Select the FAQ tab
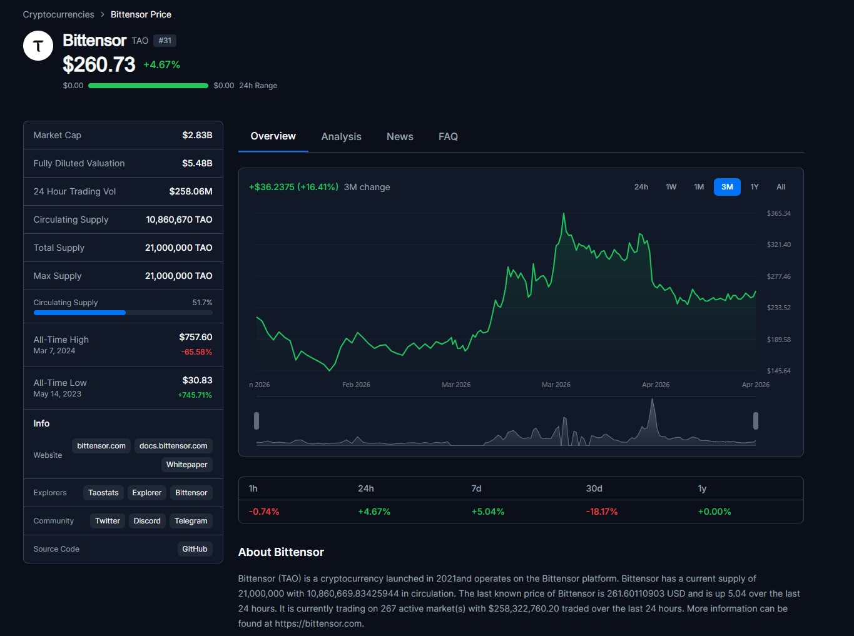The image size is (854, 636). tap(448, 136)
